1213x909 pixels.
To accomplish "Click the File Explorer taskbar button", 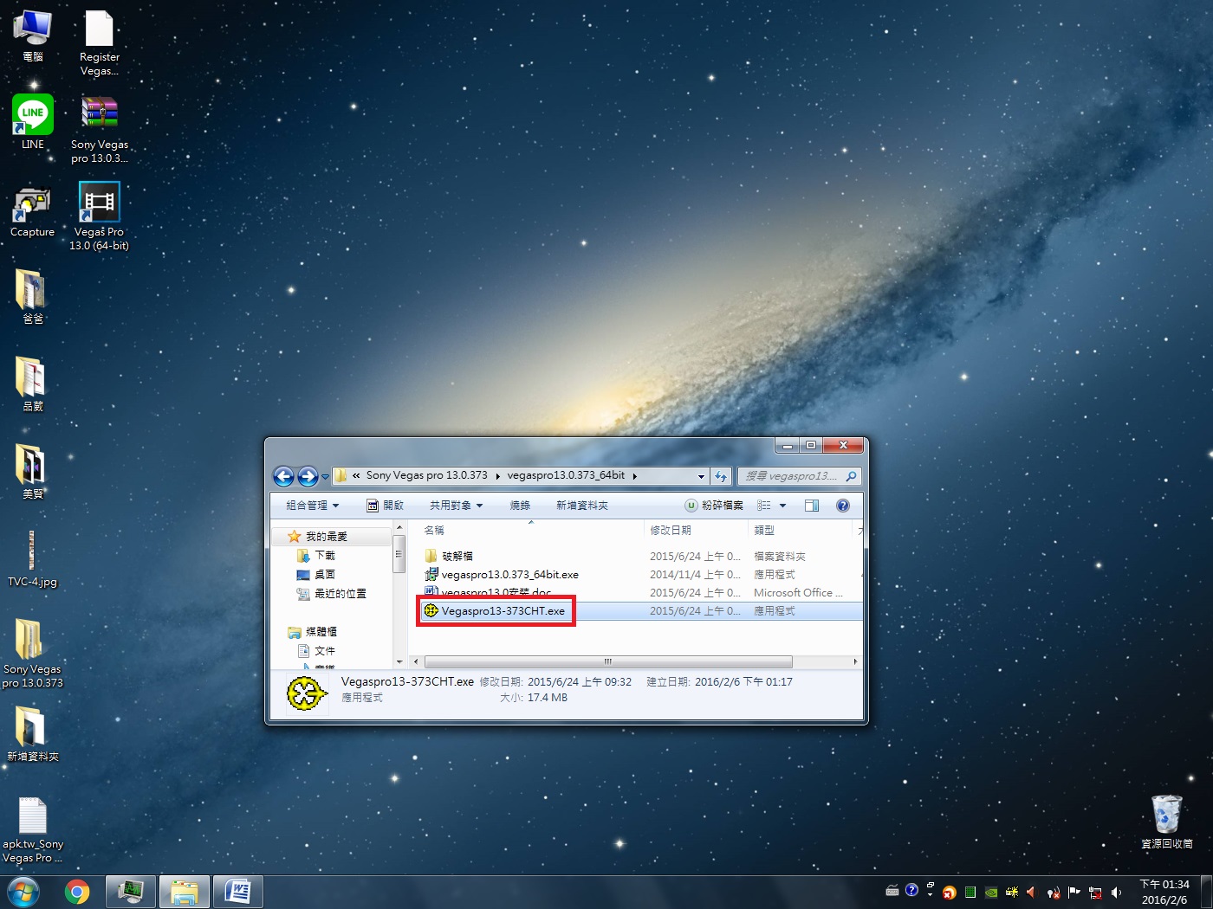I will 185,892.
